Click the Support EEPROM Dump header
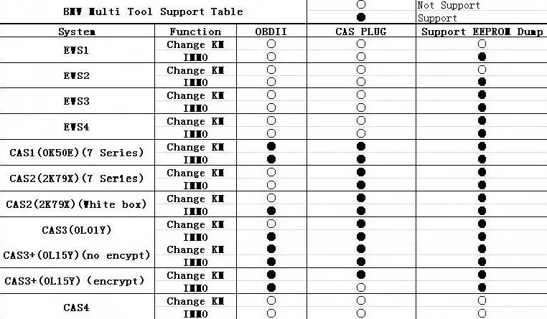547x319 pixels. click(x=482, y=32)
